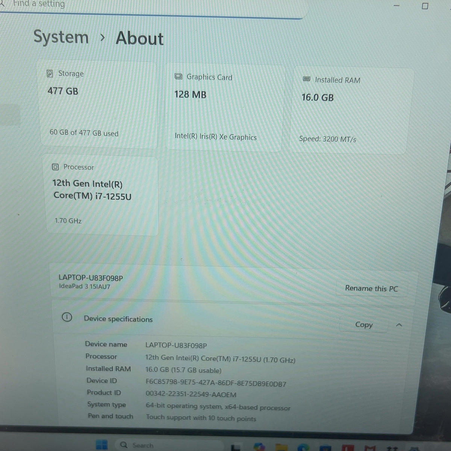Viewport: 451px width, 451px height.
Task: Click the 128 MB graphics memory value
Action: (190, 94)
